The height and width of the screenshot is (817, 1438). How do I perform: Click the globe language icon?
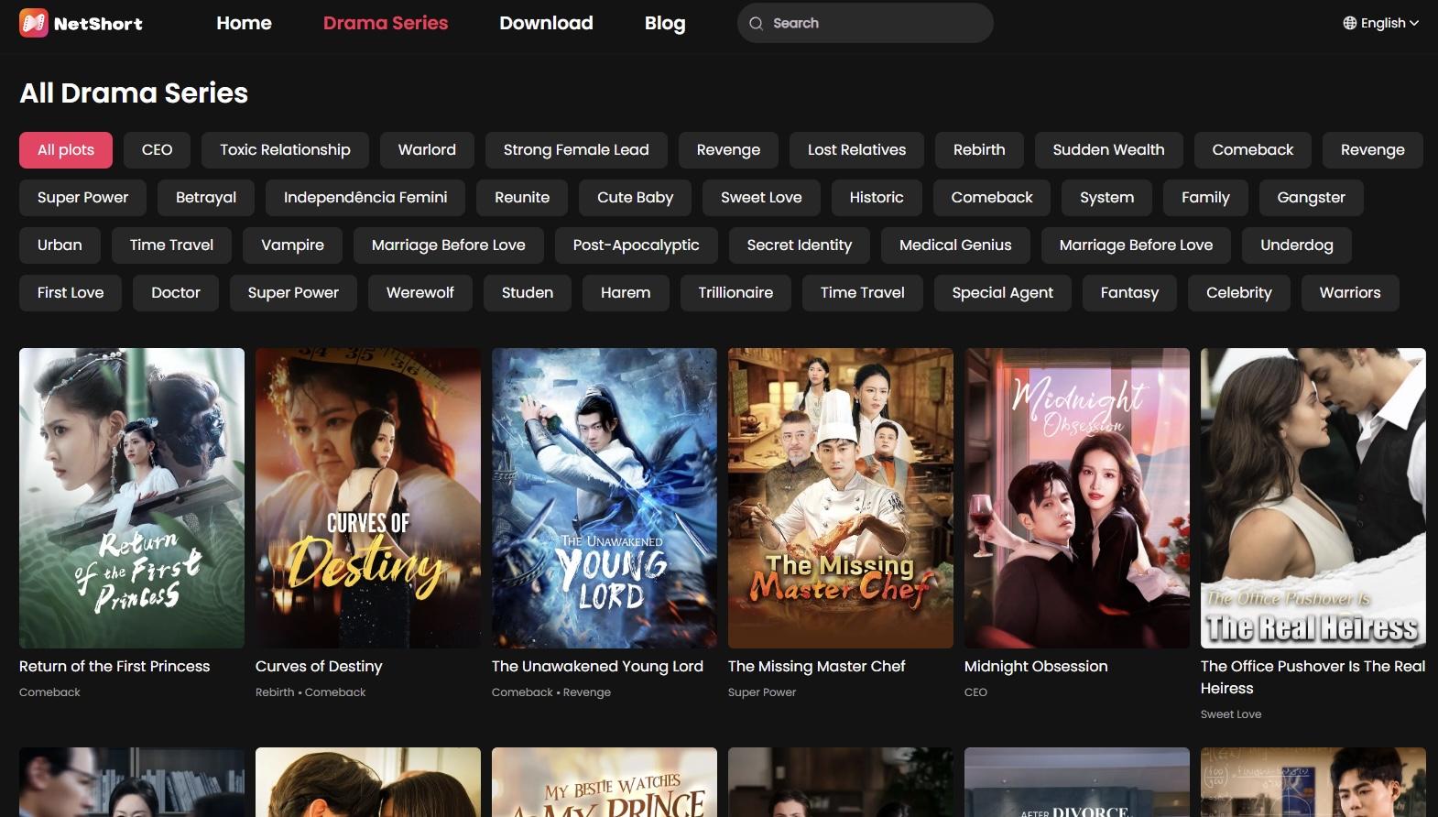pyautogui.click(x=1350, y=23)
